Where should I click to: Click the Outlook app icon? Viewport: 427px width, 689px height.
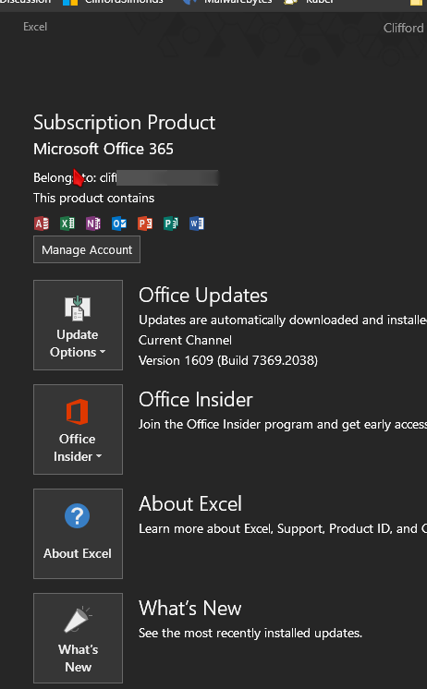pos(119,224)
